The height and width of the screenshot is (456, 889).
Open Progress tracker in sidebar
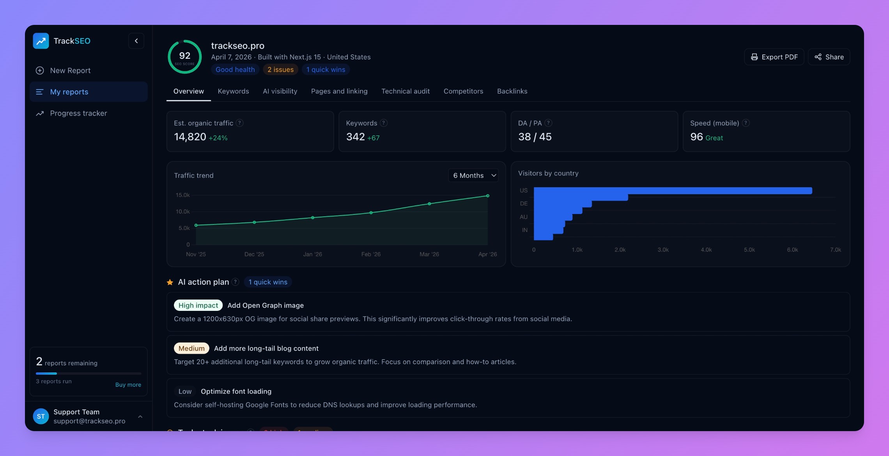click(x=78, y=113)
